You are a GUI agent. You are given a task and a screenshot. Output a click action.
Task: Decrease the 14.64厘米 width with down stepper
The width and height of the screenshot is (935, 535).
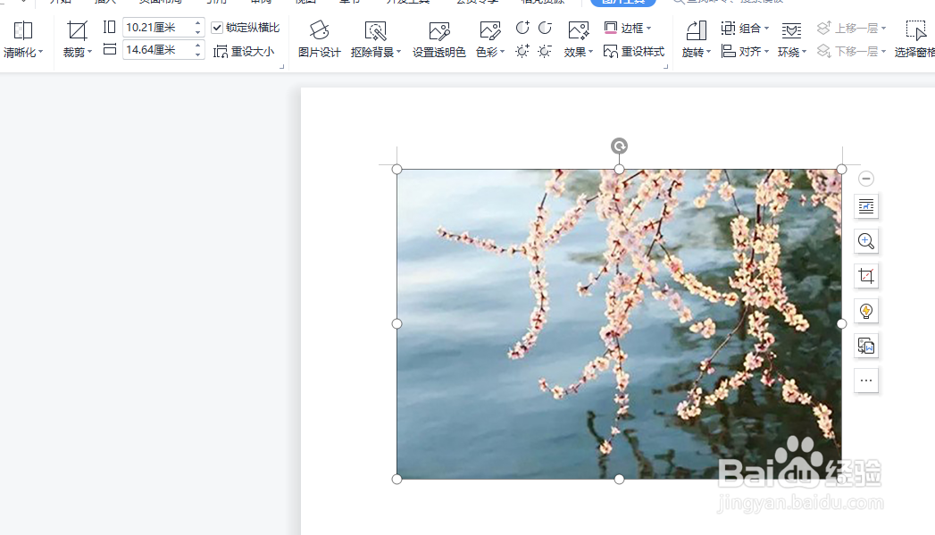click(x=198, y=54)
